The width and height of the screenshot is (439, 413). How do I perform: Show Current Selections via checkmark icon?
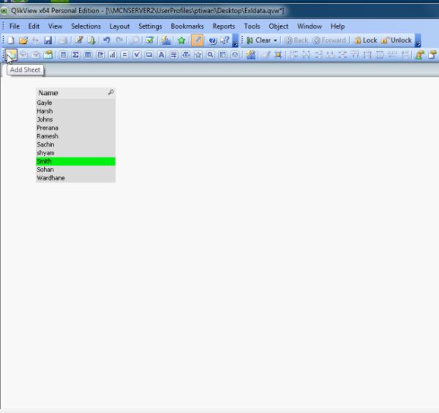[x=150, y=40]
